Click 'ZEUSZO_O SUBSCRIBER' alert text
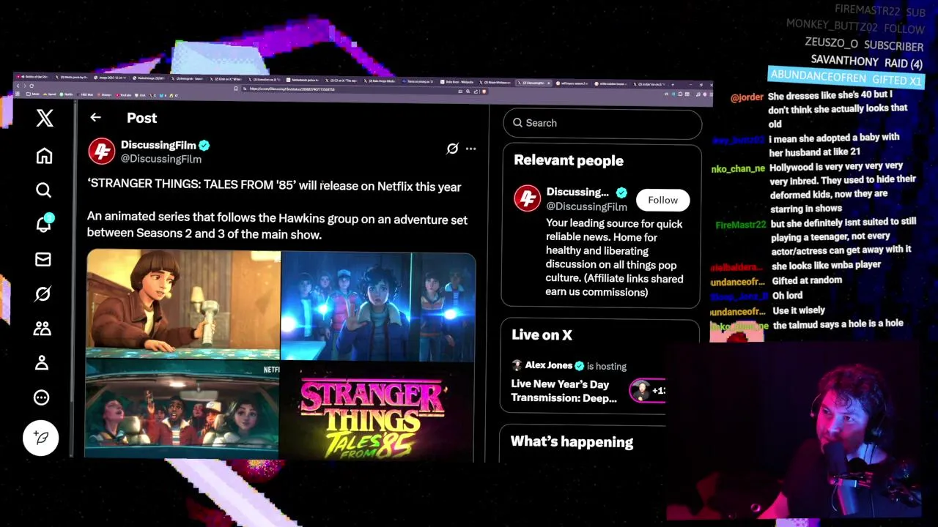This screenshot has height=527, width=938. coord(864,44)
